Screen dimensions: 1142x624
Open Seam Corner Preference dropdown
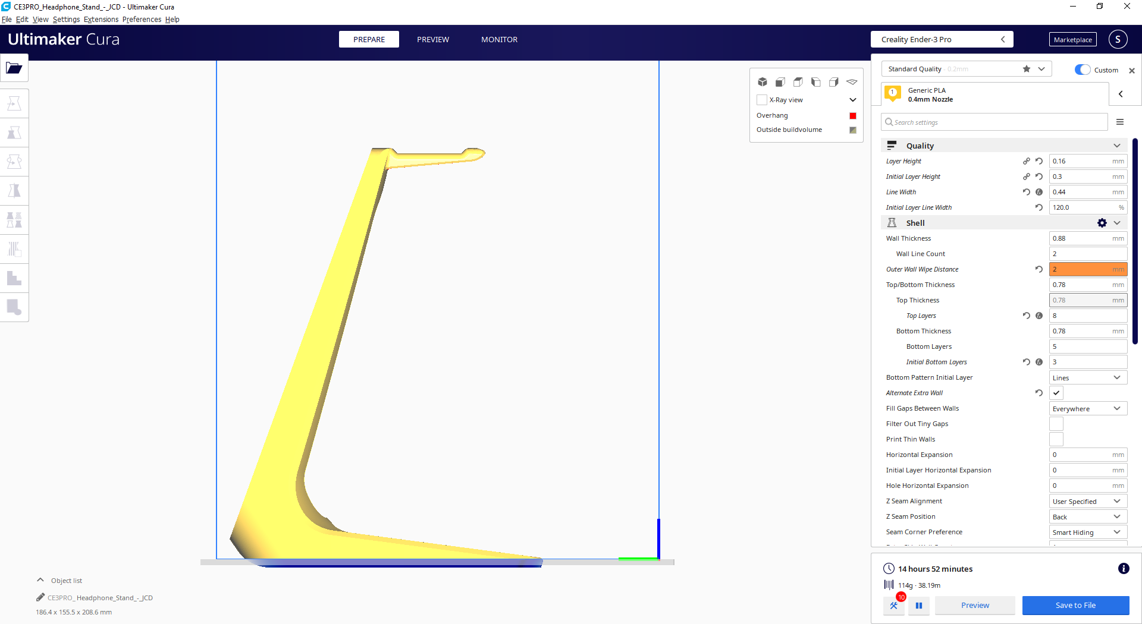click(x=1088, y=532)
